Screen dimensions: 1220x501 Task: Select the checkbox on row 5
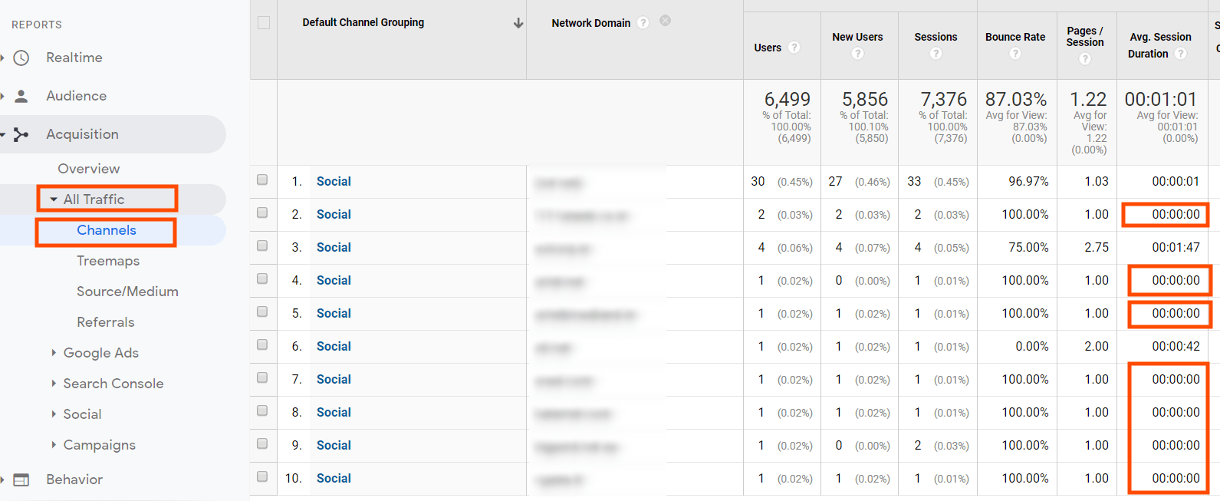(262, 313)
